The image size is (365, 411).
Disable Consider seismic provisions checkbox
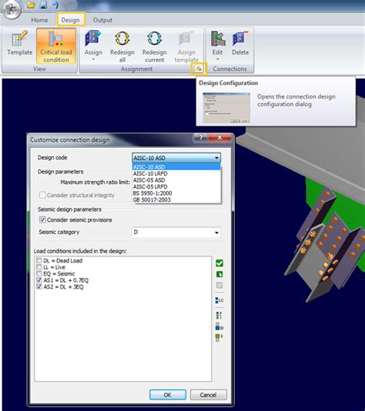(x=42, y=219)
